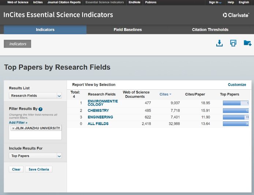Screen dimensions: 254x195
Task: Open Publons in the top menu
Action: point(151,3)
